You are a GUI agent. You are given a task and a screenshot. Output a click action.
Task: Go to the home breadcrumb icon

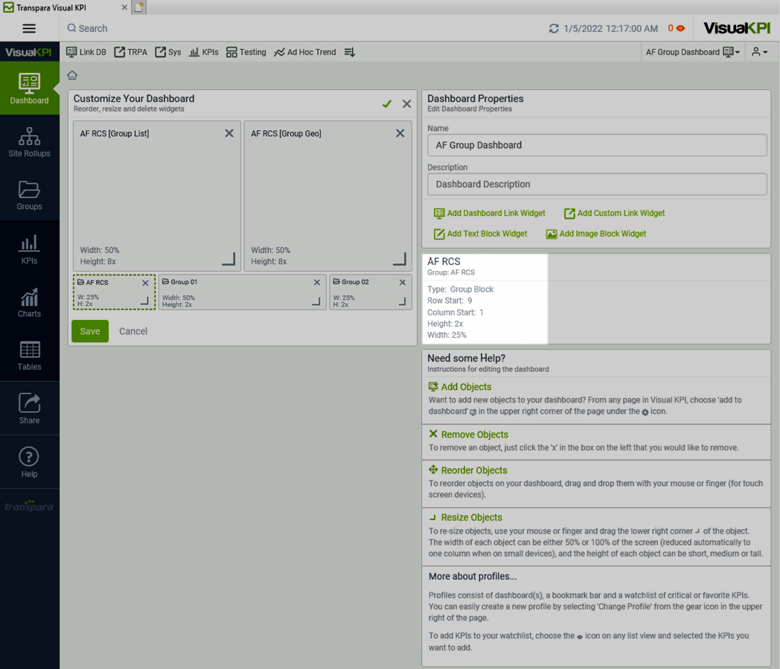[72, 75]
